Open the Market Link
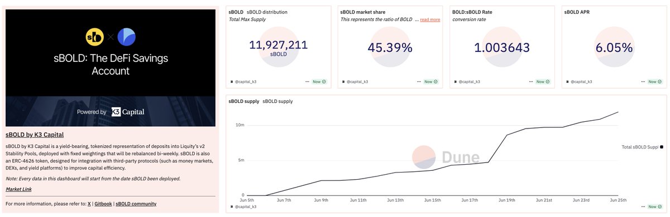Image resolution: width=670 pixels, height=217 pixels. click(x=18, y=189)
